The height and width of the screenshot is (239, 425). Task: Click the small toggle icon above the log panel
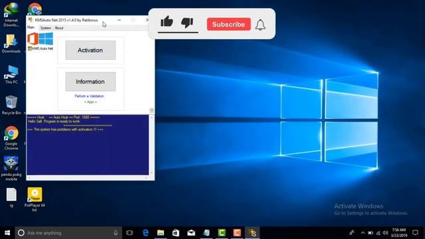click(151, 110)
